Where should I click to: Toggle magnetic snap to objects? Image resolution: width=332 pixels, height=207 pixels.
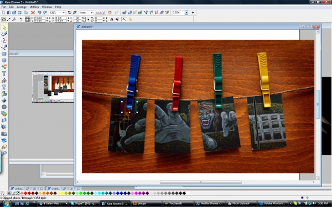pyautogui.click(x=110, y=13)
